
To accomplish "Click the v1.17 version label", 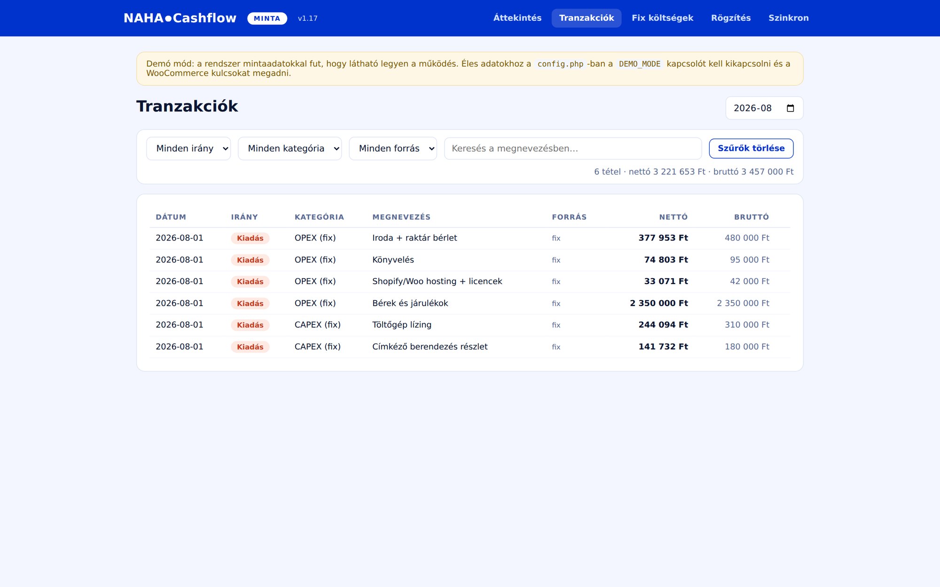I will click(307, 18).
